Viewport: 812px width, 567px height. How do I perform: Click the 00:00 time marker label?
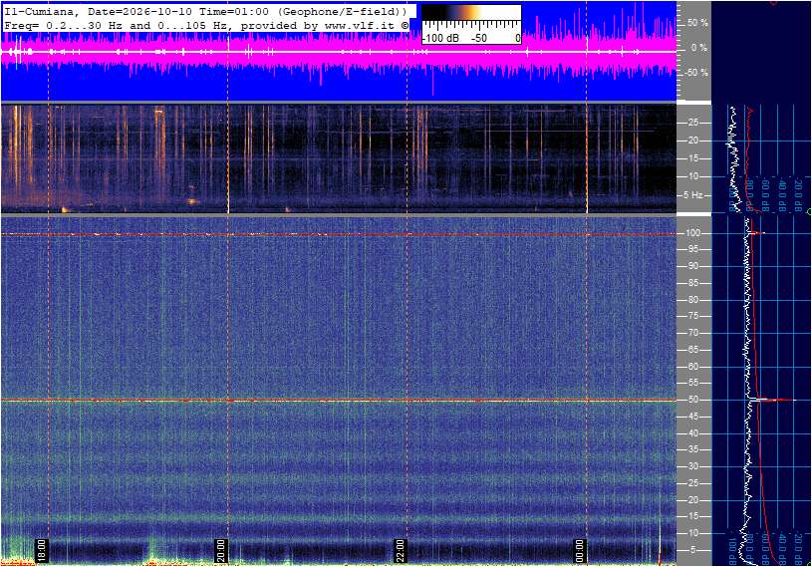click(x=579, y=550)
